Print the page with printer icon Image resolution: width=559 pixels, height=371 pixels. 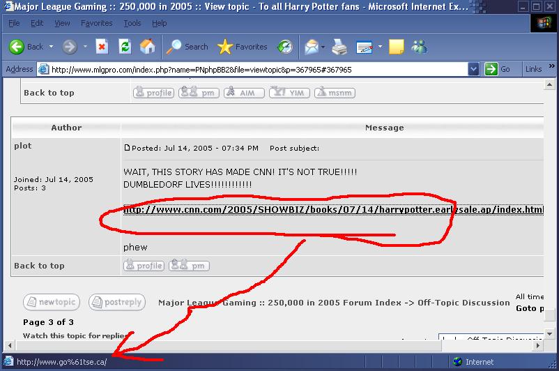pos(339,47)
